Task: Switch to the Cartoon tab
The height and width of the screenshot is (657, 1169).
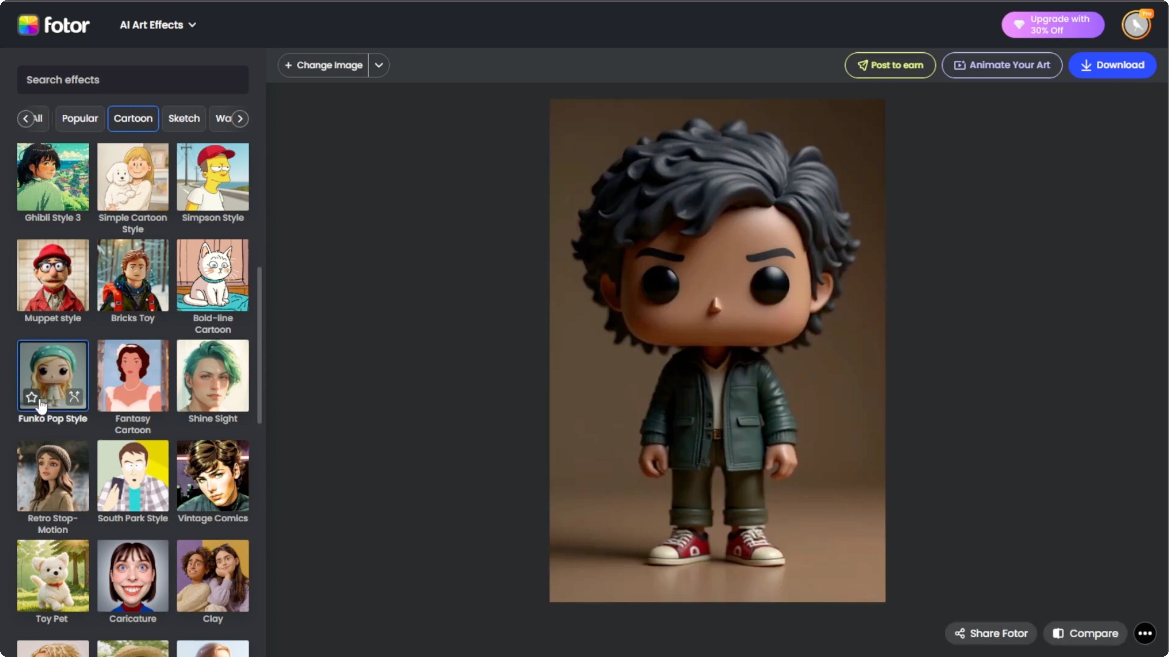Action: point(133,118)
